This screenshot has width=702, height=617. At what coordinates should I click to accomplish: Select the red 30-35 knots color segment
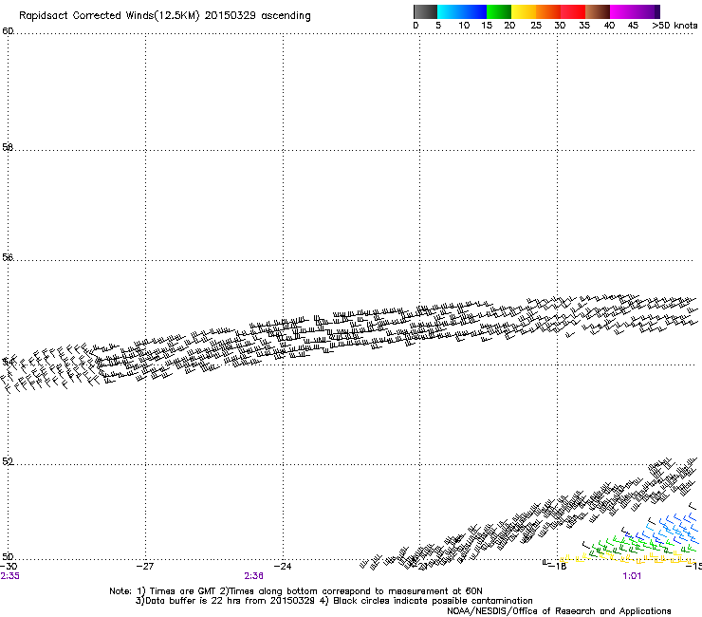coord(573,11)
